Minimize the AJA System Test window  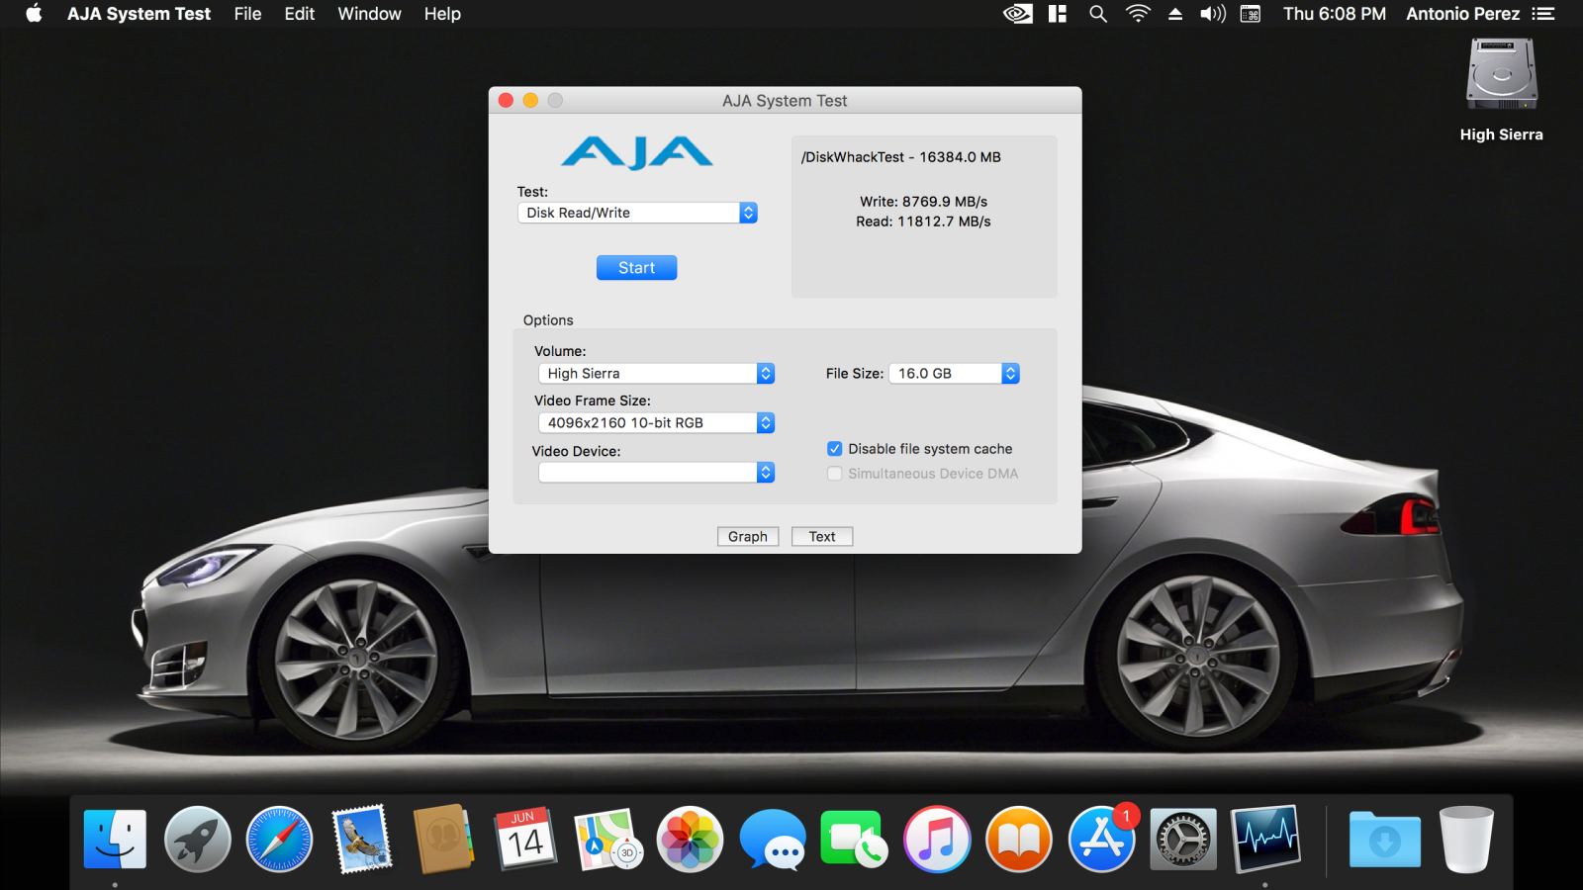click(x=530, y=100)
